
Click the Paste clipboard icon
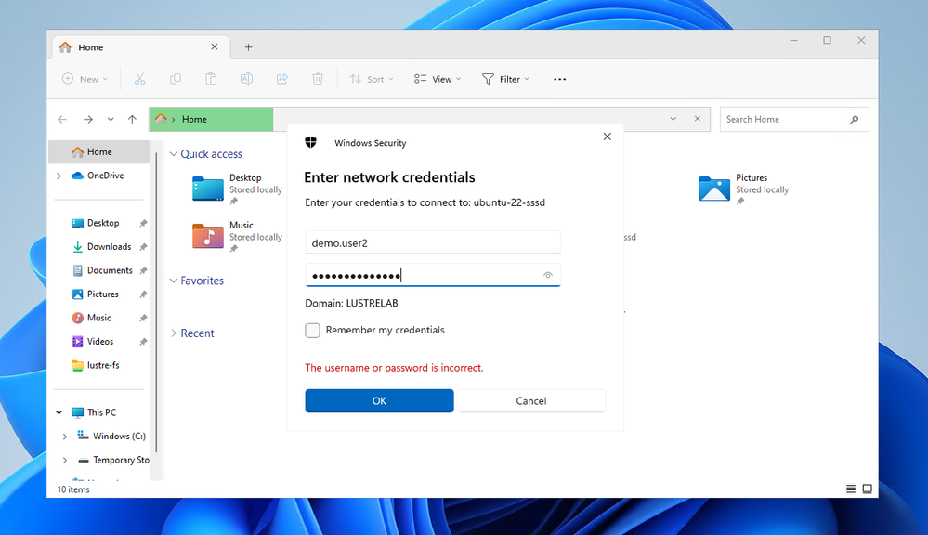pos(211,79)
